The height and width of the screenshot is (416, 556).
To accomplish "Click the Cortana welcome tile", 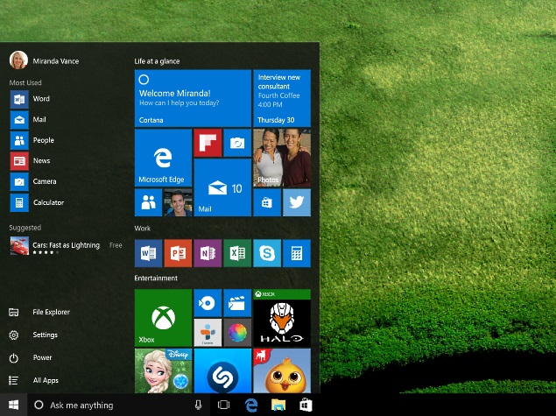I will [193, 98].
